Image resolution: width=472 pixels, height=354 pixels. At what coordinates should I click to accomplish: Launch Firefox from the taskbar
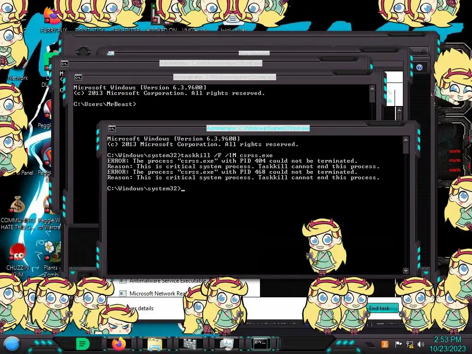[x=118, y=344]
